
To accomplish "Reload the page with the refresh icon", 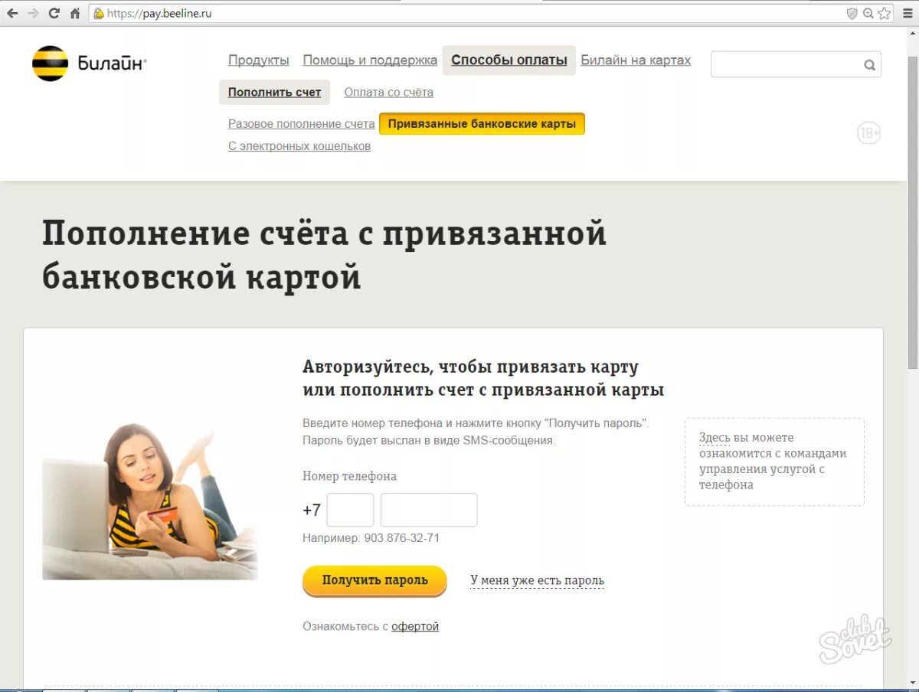I will click(x=54, y=13).
